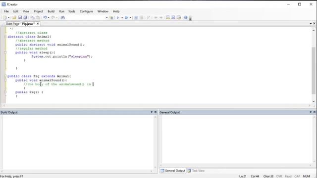Viewport: 317px width, 178px height.
Task: Open the Build menu
Action: [51, 11]
